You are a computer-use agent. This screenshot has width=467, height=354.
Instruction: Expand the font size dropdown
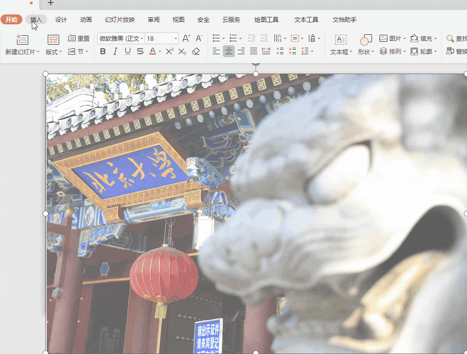[176, 39]
